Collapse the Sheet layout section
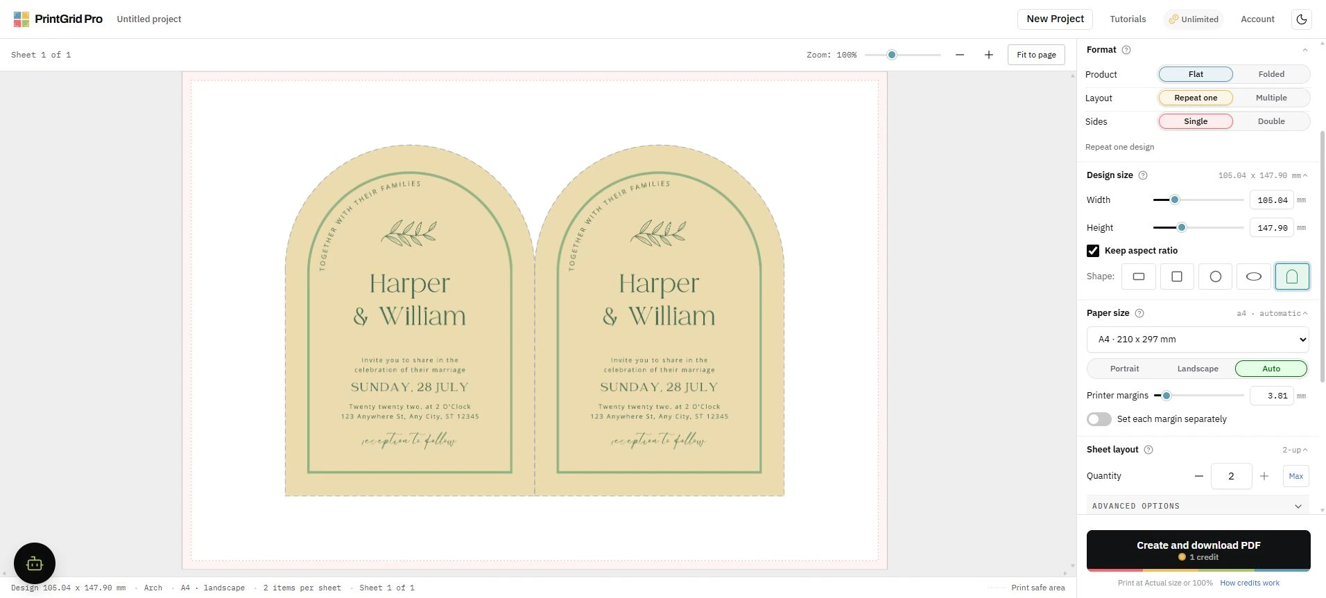The image size is (1326, 598). (1305, 450)
